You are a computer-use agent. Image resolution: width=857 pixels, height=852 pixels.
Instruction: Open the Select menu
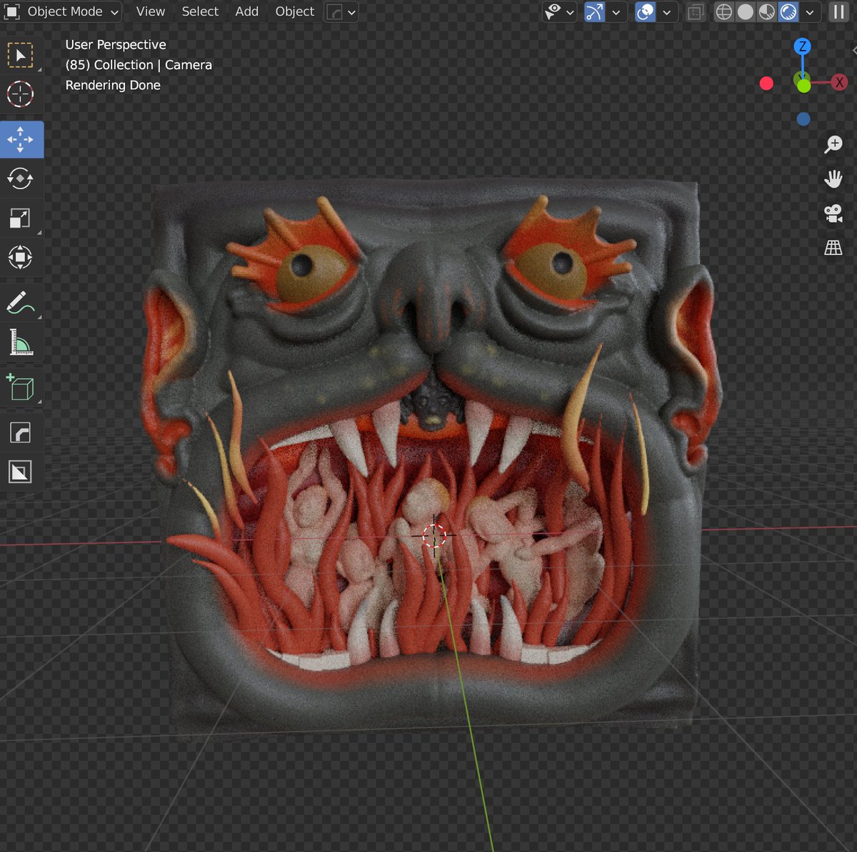(x=200, y=12)
